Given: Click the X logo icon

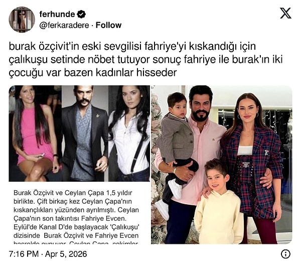Looking at the screenshot, I should (285, 13).
